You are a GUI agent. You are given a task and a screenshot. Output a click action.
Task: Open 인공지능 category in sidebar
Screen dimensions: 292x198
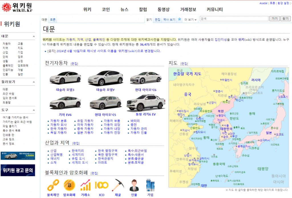8,70
